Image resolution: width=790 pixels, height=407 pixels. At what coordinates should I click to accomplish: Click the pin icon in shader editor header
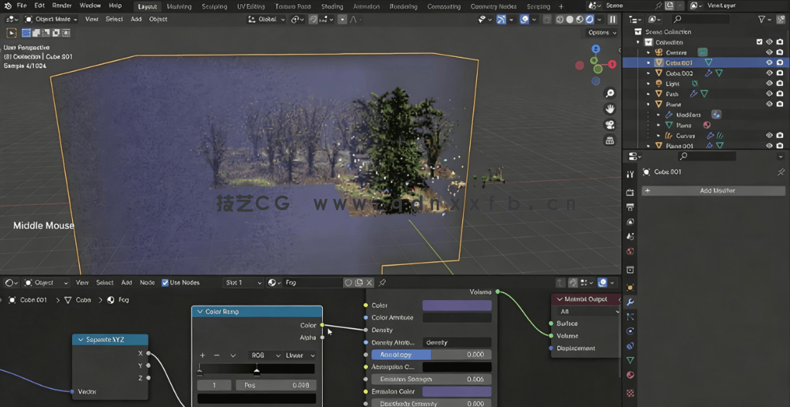coord(382,282)
